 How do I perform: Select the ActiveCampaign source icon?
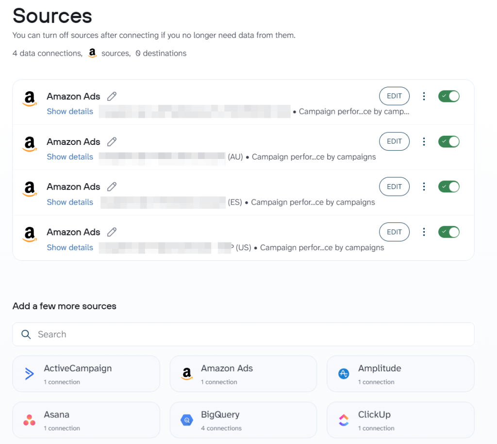29,374
